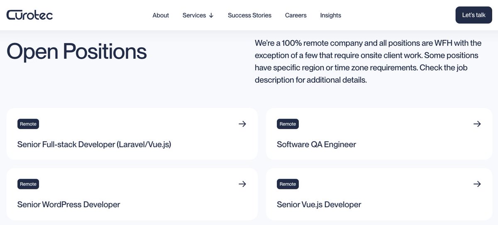Click the '100% remote company' description paragraph
The width and height of the screenshot is (498, 225).
[x=368, y=61]
